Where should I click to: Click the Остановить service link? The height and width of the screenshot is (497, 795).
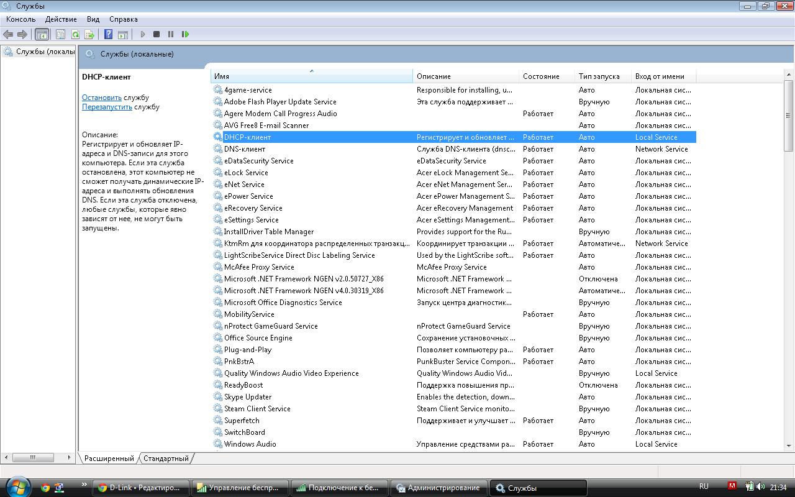(102, 98)
